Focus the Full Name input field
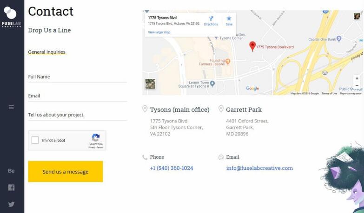Viewport: 364px width, 213px height. (x=78, y=77)
